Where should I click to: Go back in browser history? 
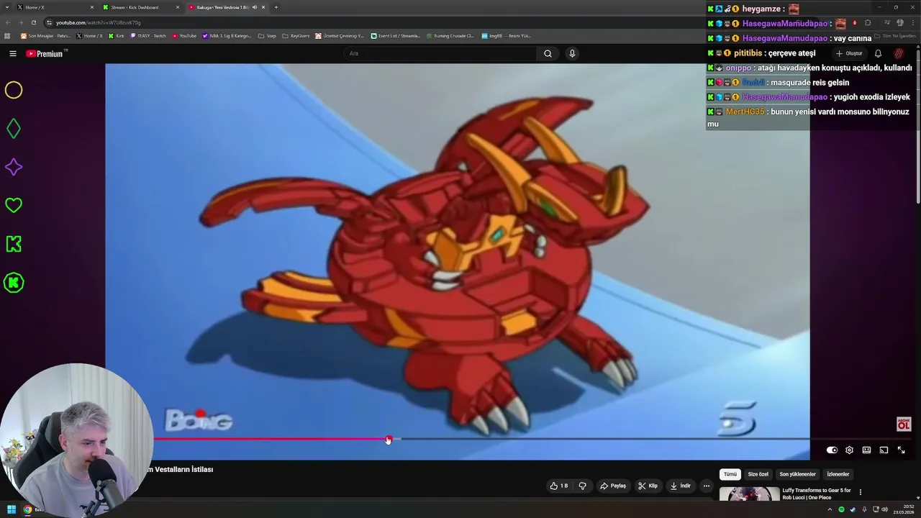point(7,22)
